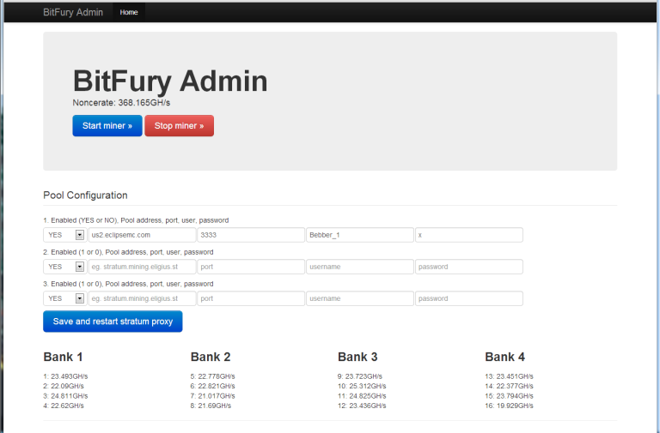Click Save and restart stratum proxy
Viewport: 660px width, 433px height.
tap(113, 322)
